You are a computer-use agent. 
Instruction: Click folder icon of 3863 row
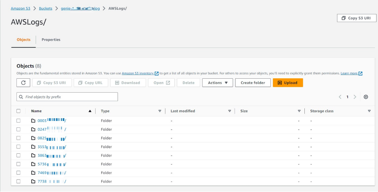33,155
